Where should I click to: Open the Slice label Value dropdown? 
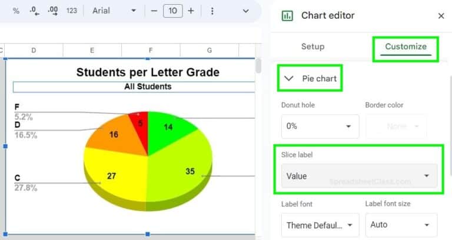coord(359,176)
